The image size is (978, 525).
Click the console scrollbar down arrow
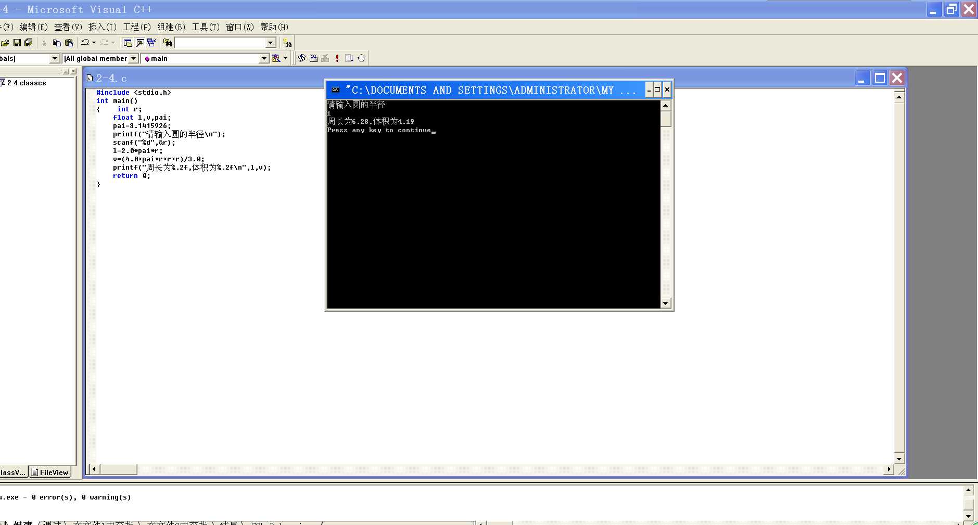(x=665, y=303)
